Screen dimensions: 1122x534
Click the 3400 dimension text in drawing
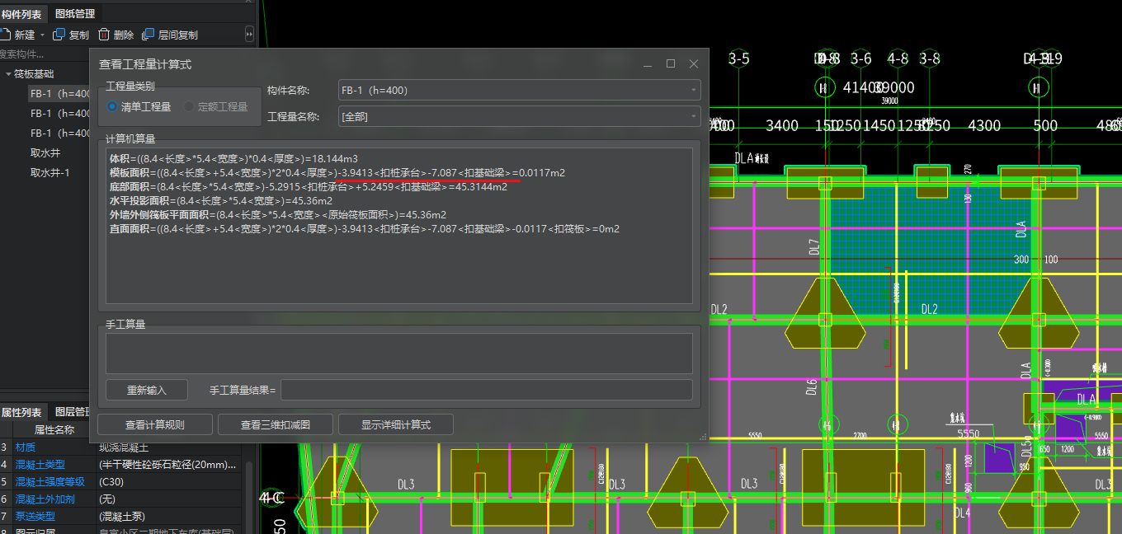point(782,126)
